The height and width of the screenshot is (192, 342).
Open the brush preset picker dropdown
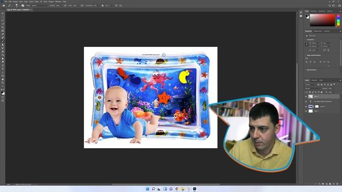click(17, 6)
